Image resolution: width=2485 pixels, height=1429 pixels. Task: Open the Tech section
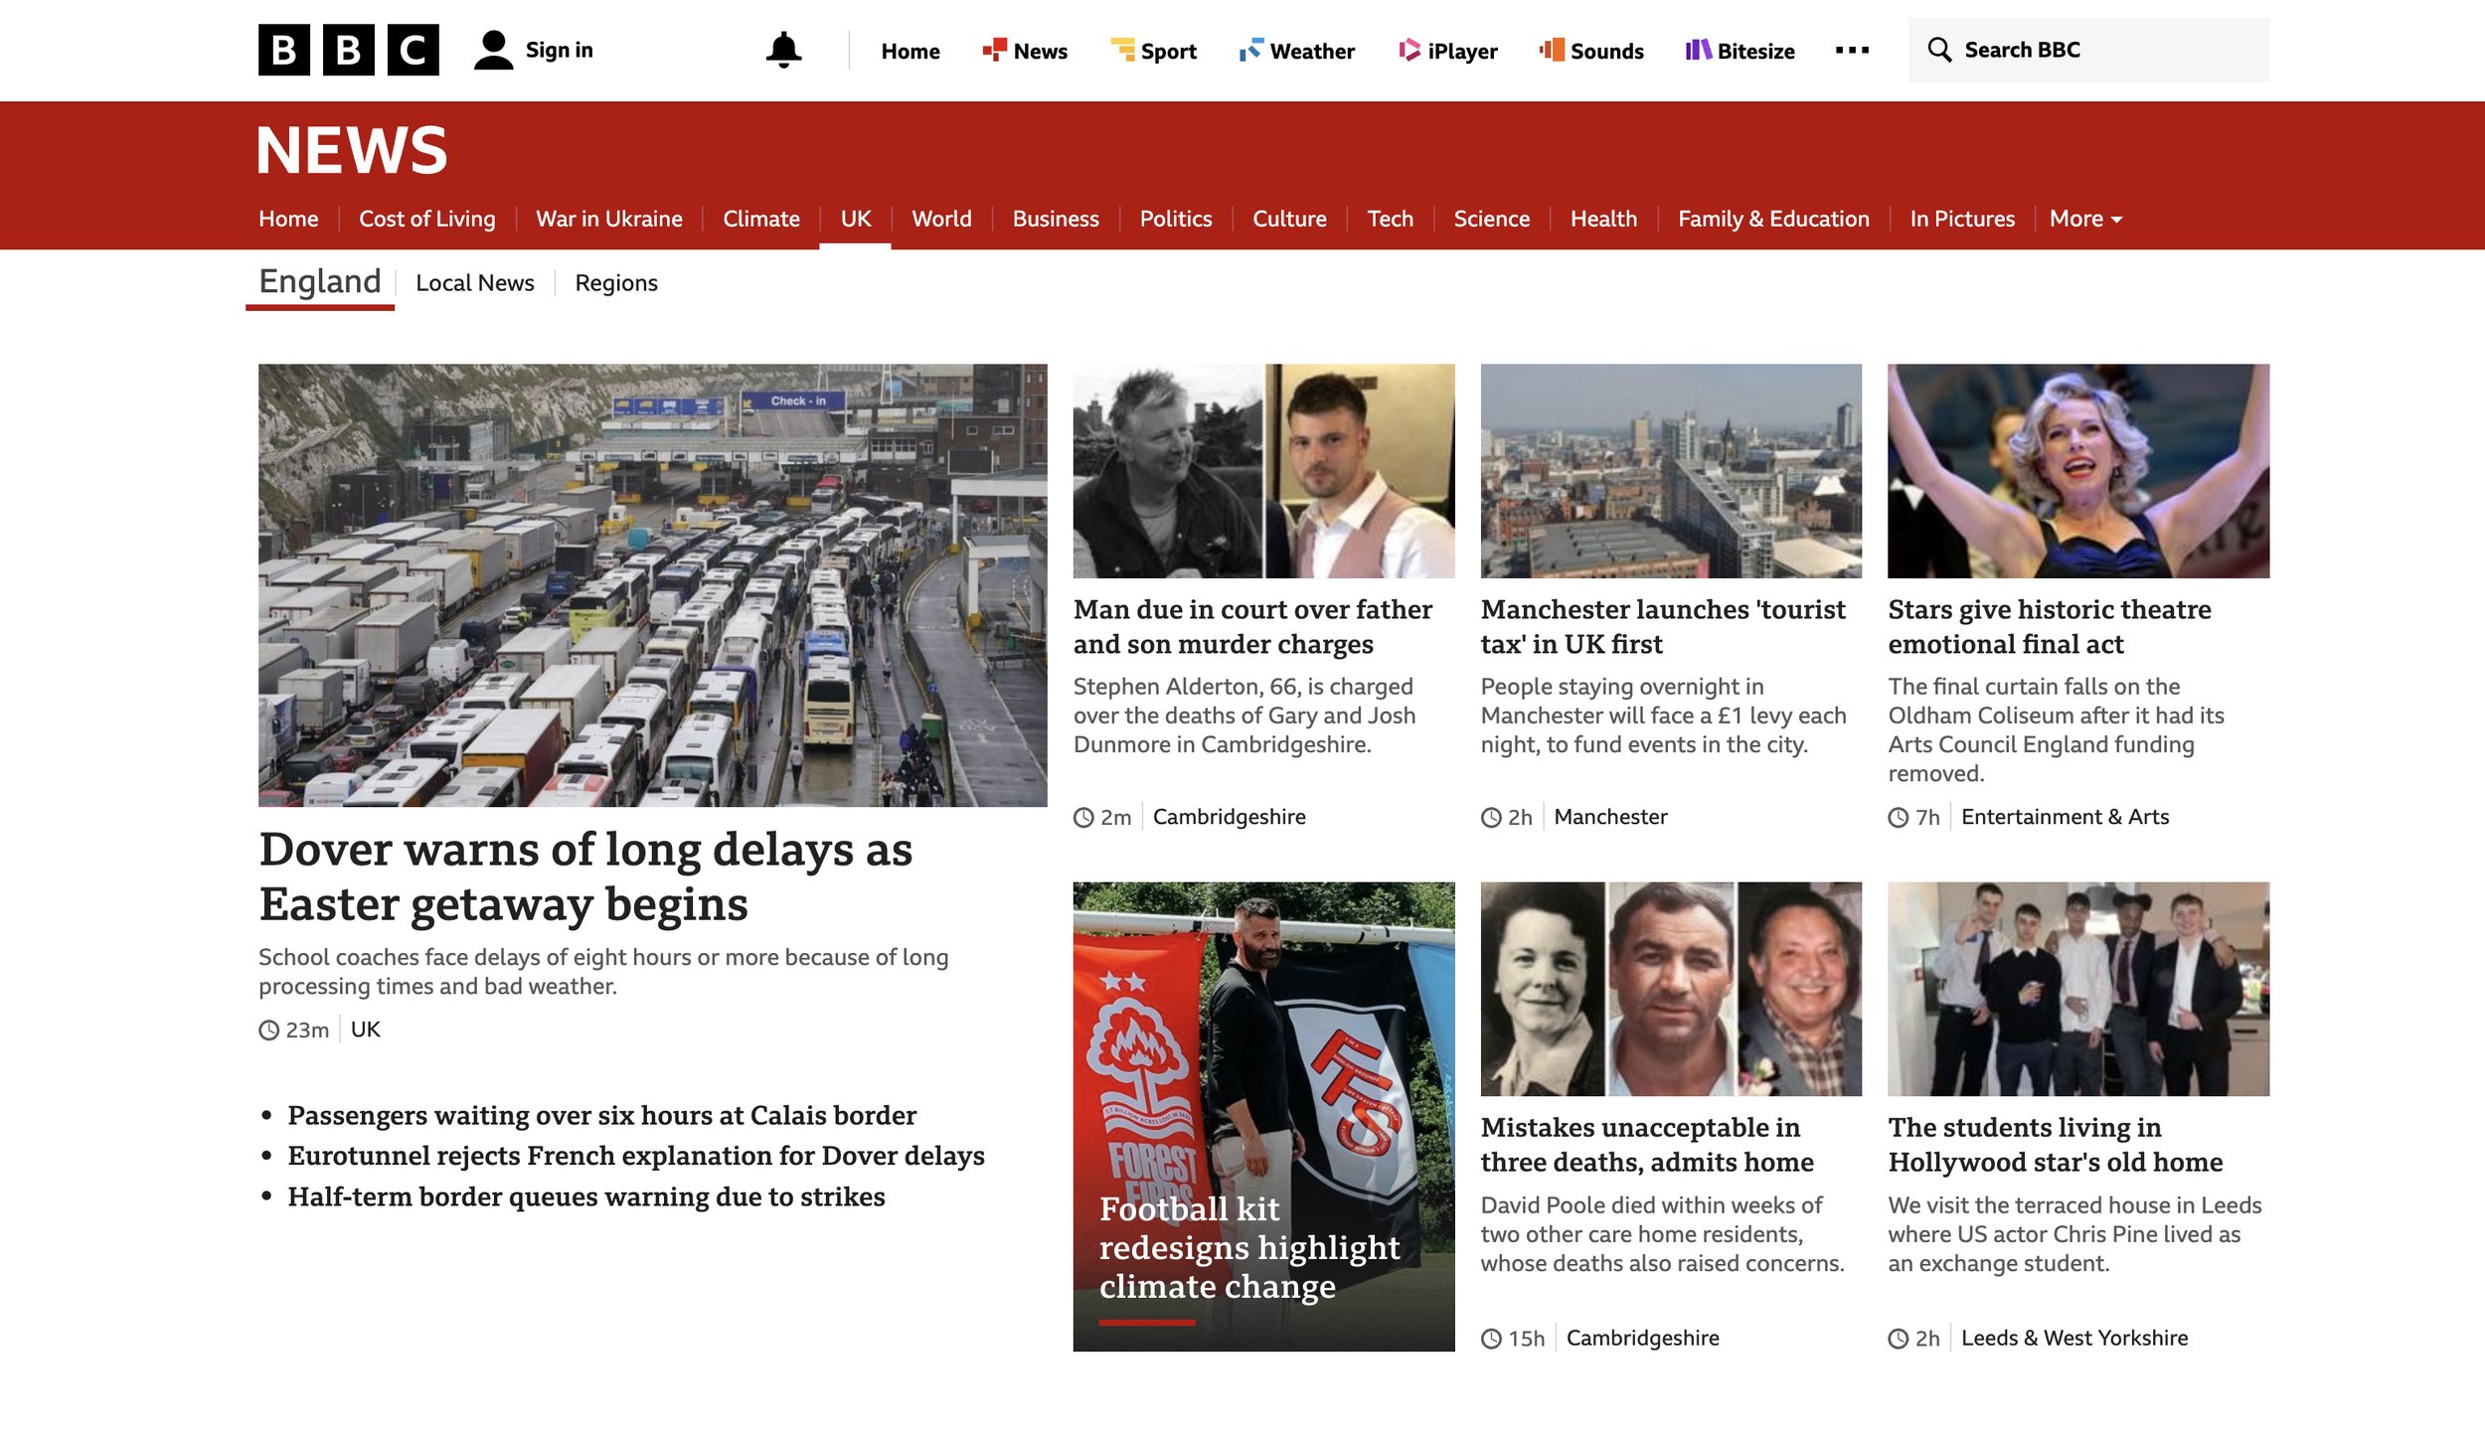(1390, 219)
